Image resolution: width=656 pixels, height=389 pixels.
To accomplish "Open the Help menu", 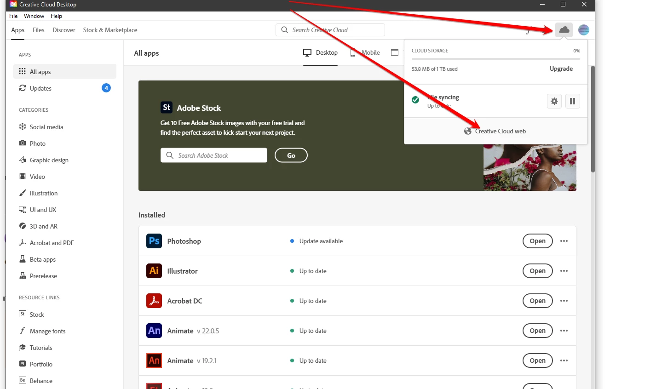I will 56,16.
